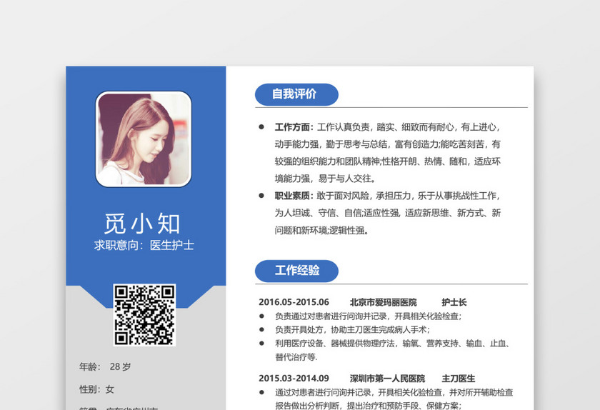The height and width of the screenshot is (410, 600).
Task: Click the line 问题和新环境;逻辑性强
Action: tap(322, 230)
